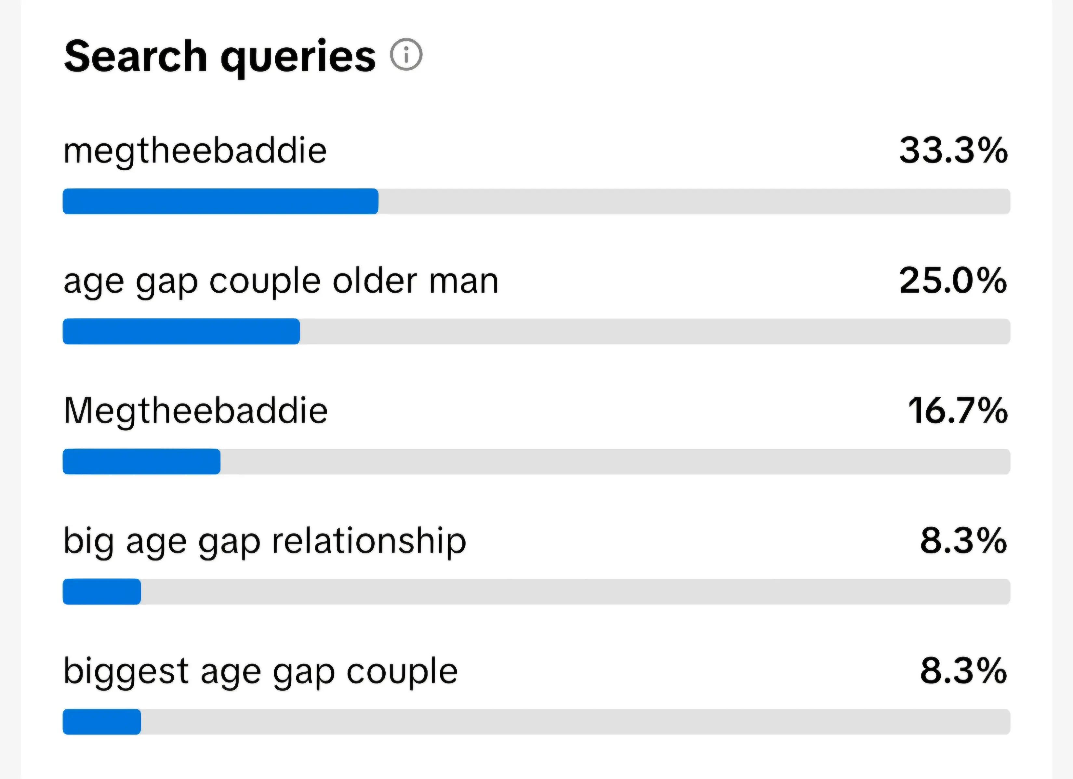This screenshot has height=779, width=1073.
Task: Click the blue fill of biggest age gap couple bar
Action: point(102,722)
